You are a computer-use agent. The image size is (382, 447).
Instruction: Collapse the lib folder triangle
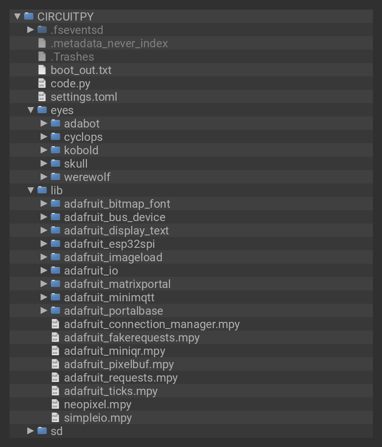[31, 191]
